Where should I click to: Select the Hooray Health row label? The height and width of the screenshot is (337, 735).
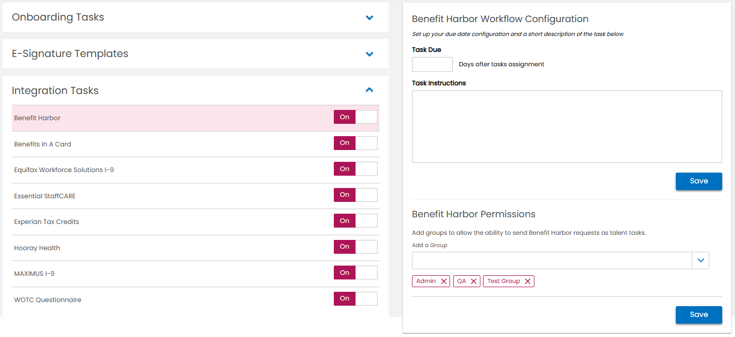point(37,248)
